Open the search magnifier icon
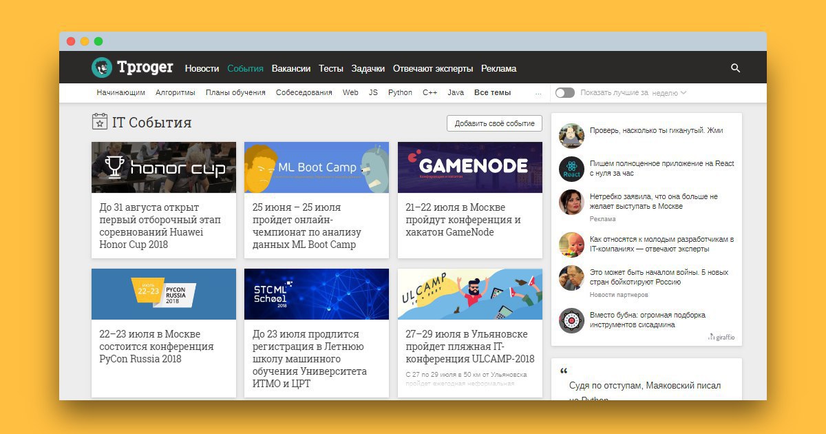Viewport: 826px width, 434px height. tap(735, 68)
